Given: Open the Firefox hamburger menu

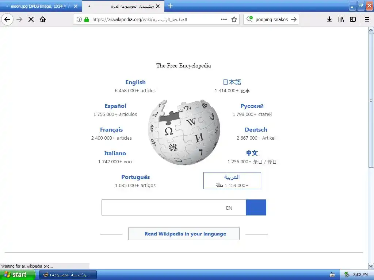Looking at the screenshot, I should click(367, 19).
